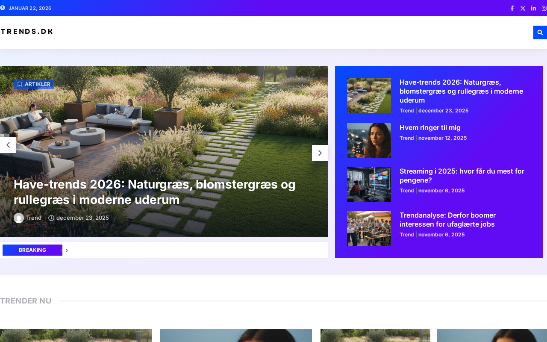Open the LinkedIn social icon
Image resolution: width=547 pixels, height=342 pixels.
[x=533, y=8]
